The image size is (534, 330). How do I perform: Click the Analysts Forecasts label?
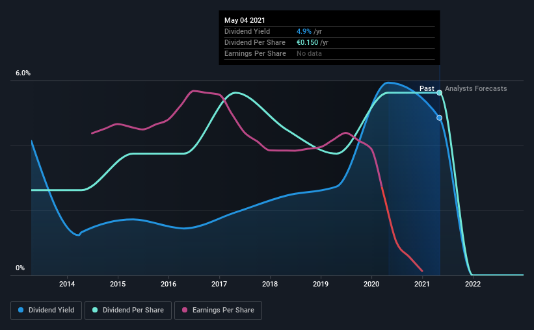475,88
